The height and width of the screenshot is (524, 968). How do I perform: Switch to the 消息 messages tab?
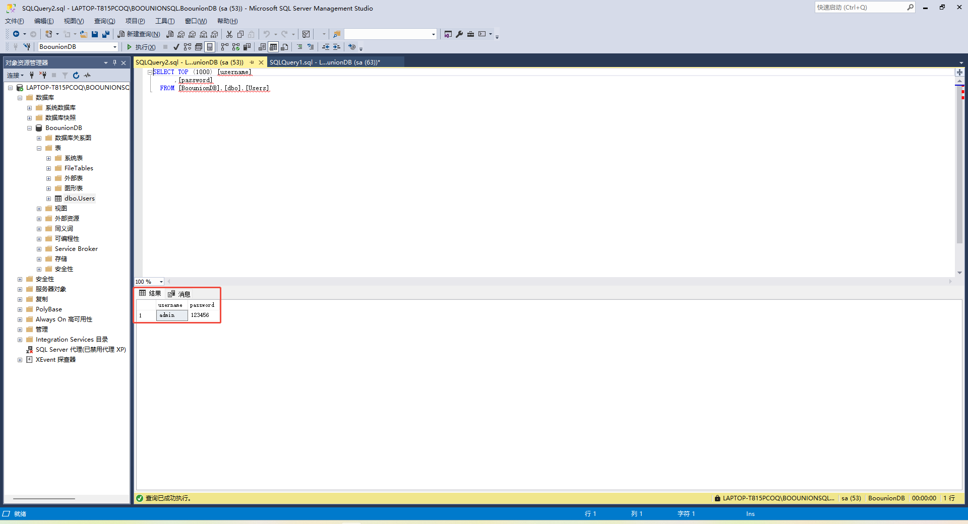179,294
